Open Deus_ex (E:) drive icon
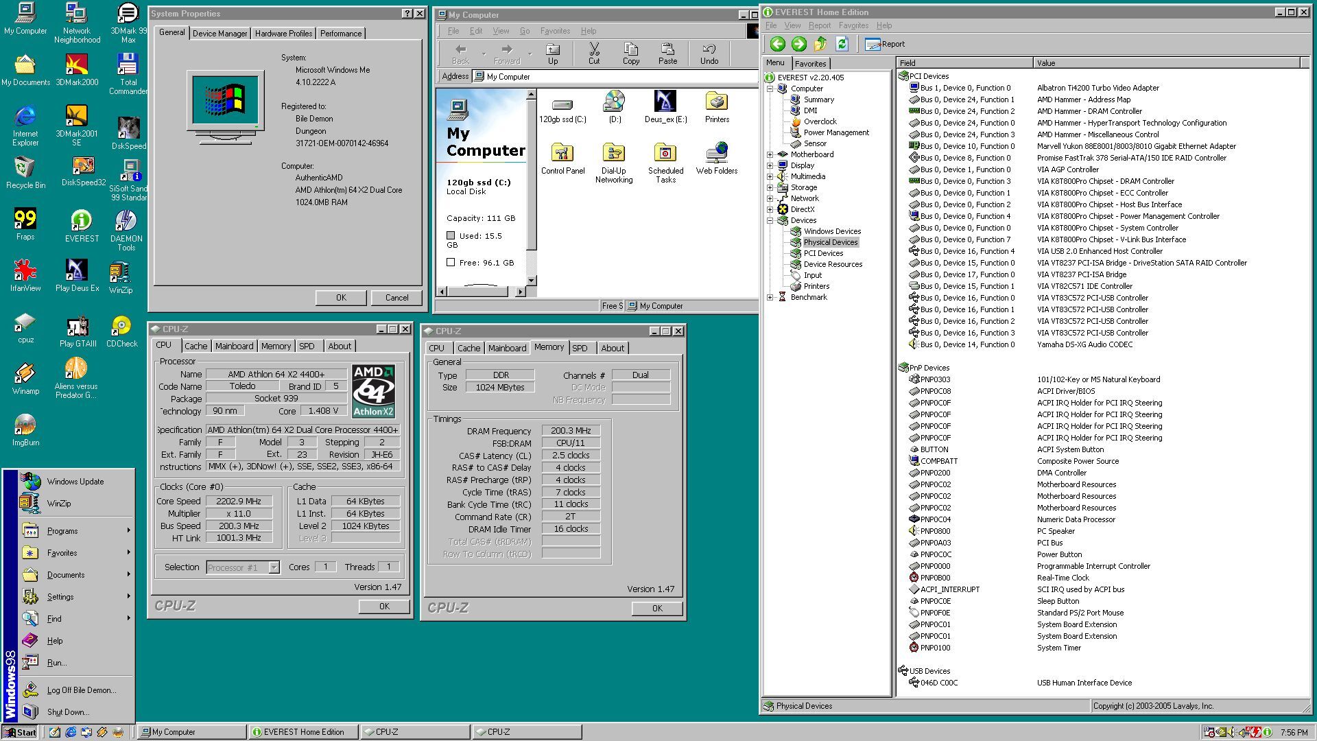Viewport: 1317px width, 741px height. click(x=665, y=107)
